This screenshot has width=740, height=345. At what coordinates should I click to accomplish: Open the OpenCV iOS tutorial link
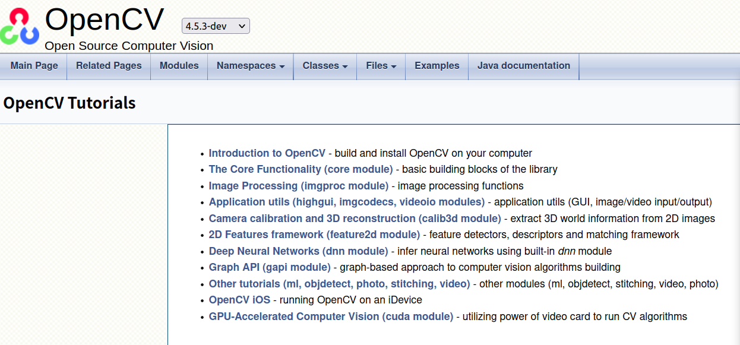[239, 300]
